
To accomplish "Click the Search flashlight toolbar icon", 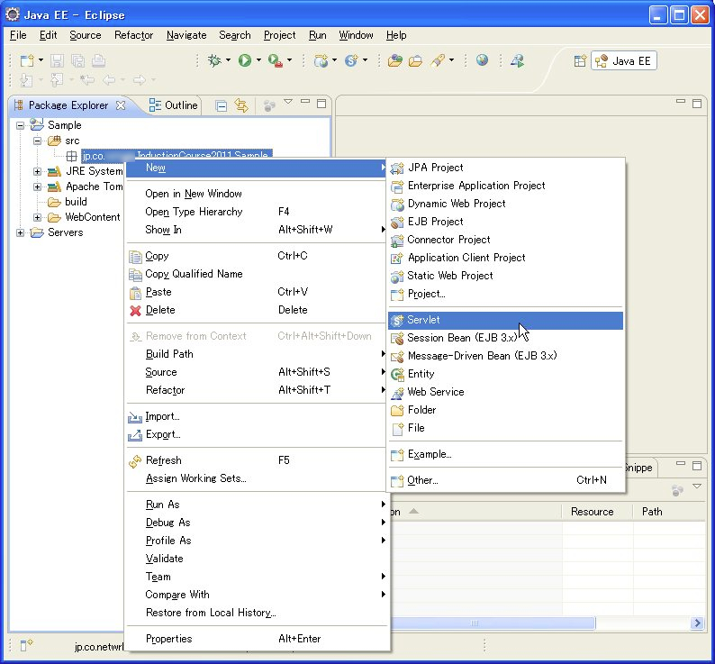I will [x=438, y=60].
